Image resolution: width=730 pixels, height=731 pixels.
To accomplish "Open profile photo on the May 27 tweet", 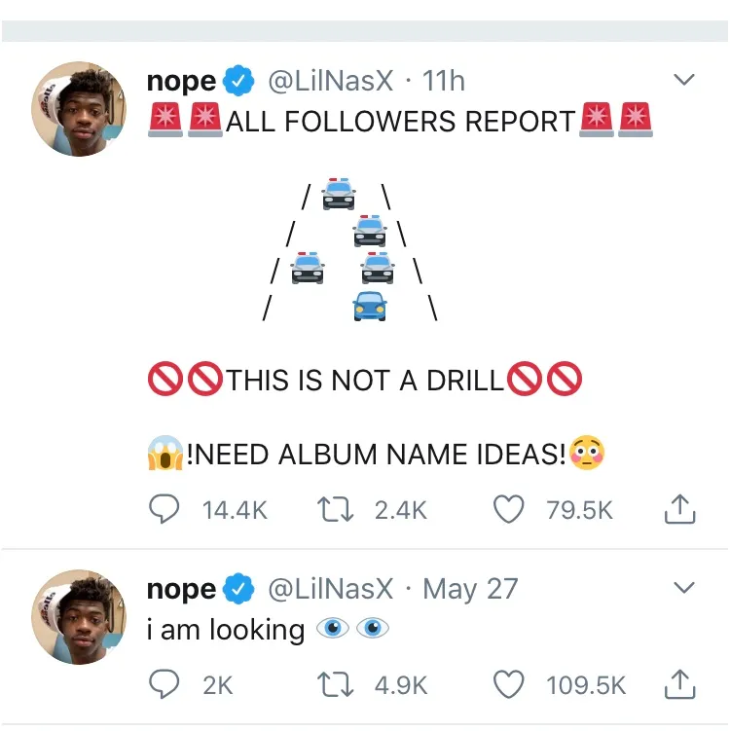I will click(x=80, y=617).
